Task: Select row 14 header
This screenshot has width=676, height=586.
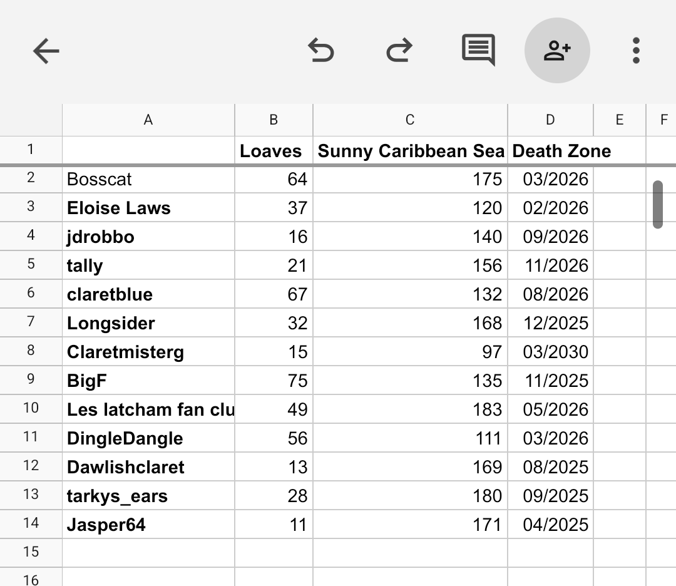Action: coord(31,524)
